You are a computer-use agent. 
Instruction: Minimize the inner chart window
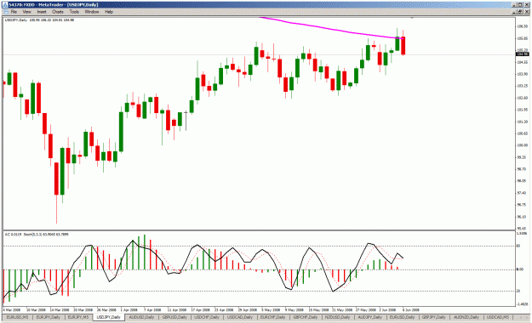coord(515,12)
